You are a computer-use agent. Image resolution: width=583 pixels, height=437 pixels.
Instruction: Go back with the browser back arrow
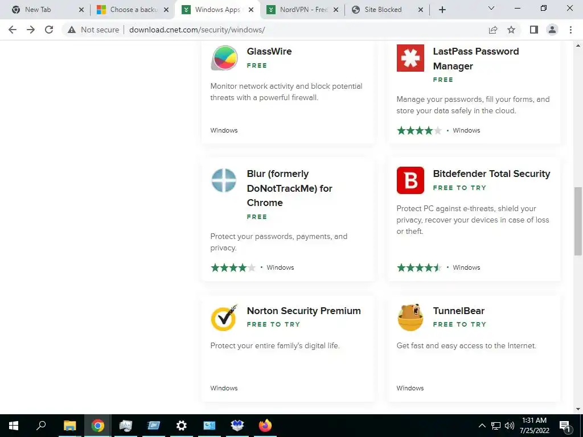pyautogui.click(x=13, y=30)
